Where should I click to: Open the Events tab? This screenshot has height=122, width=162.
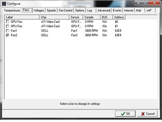(x=117, y=10)
